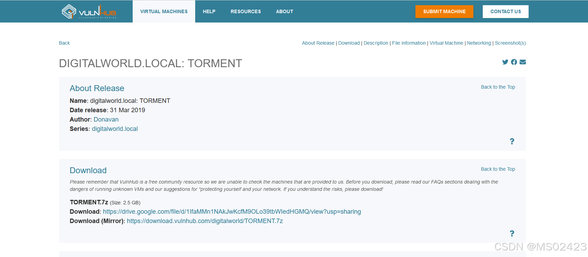Go Back link

(64, 43)
